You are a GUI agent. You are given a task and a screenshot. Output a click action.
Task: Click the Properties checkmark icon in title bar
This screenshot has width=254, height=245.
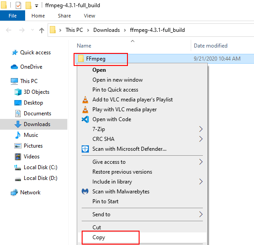point(18,5)
